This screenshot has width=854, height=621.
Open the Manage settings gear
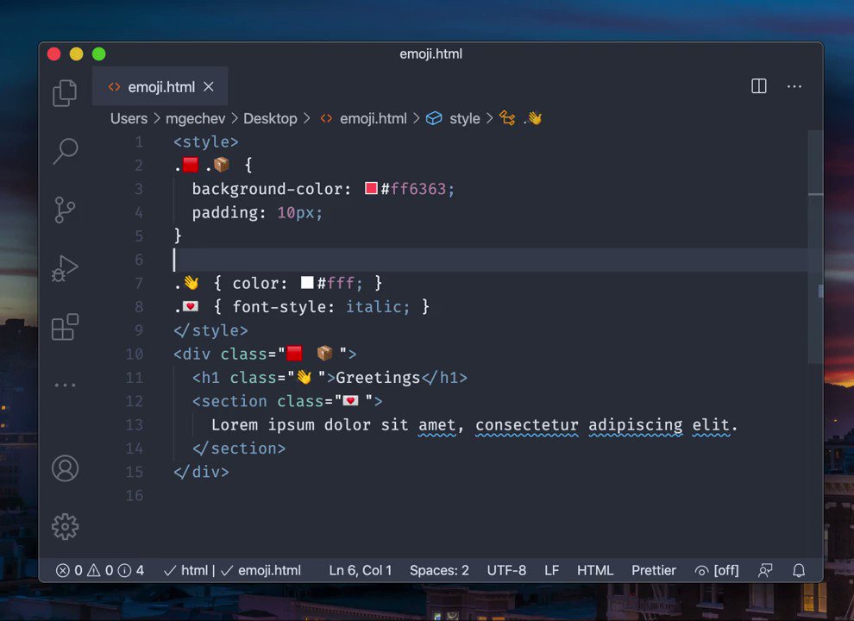point(65,526)
